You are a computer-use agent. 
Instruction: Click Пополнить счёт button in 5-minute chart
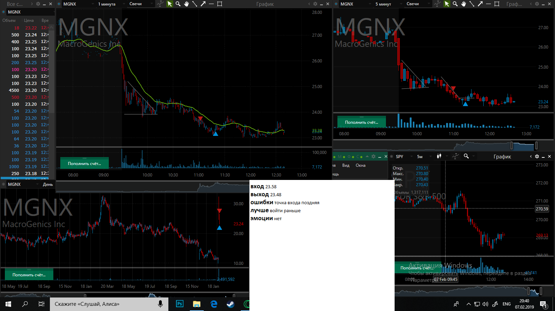(362, 122)
